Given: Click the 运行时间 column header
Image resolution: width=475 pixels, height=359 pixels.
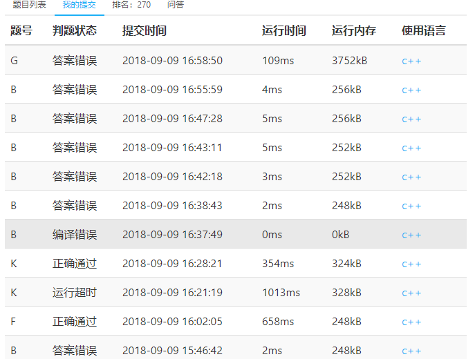Looking at the screenshot, I should 284,31.
